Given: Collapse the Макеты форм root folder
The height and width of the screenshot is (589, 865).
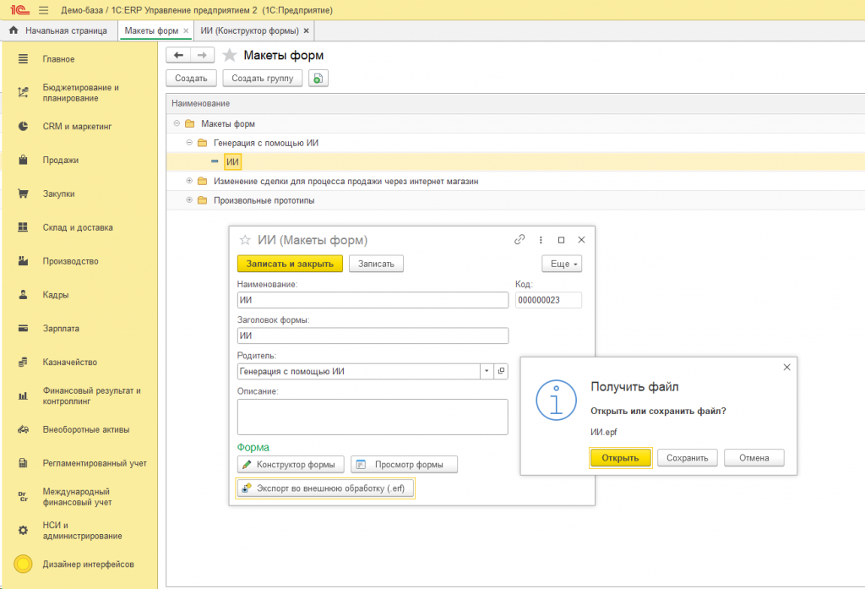Looking at the screenshot, I should [x=177, y=123].
